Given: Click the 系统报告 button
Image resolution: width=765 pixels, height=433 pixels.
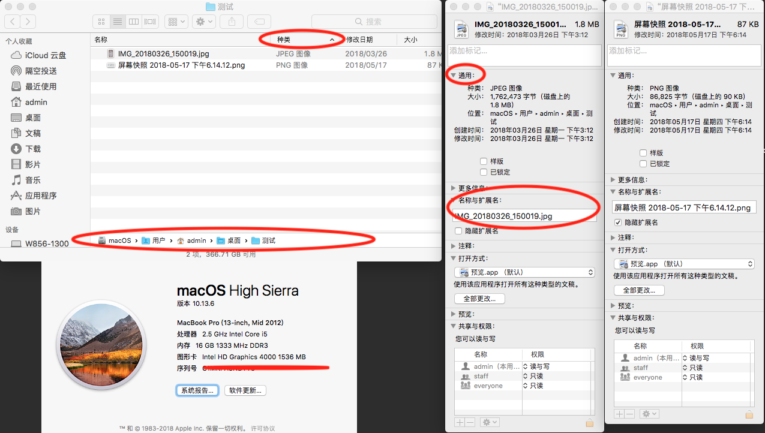Looking at the screenshot, I should pyautogui.click(x=197, y=390).
